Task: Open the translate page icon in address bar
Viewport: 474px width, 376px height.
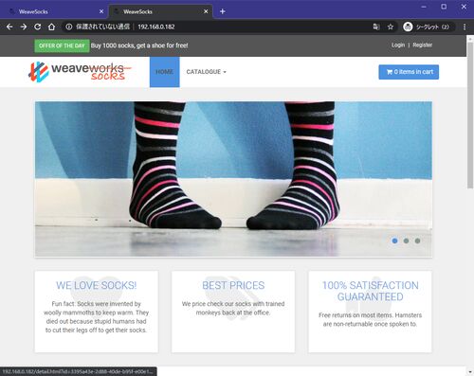Action: tap(376, 27)
